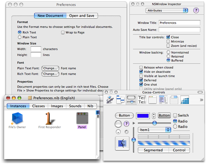
Task: Enable the Zoom (and resize) checkbox
Action: 168,46
